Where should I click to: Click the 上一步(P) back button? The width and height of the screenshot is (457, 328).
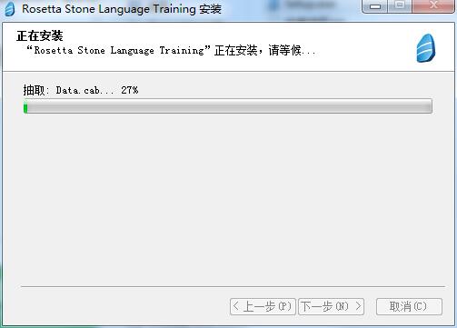point(263,306)
